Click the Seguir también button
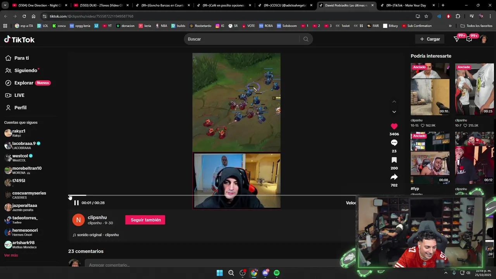Viewport: 496px width, 279px height. click(x=145, y=220)
